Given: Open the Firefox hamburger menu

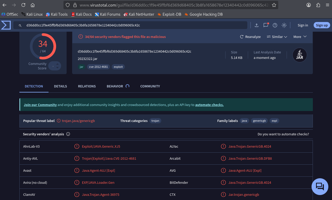Looking at the screenshot, I should click(x=327, y=5).
